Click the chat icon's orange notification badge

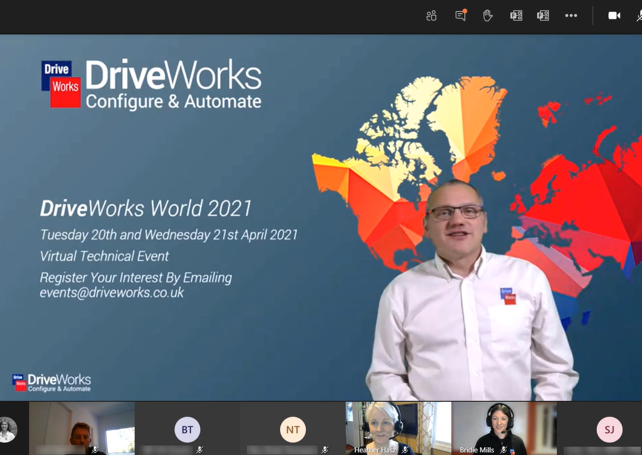tap(465, 11)
